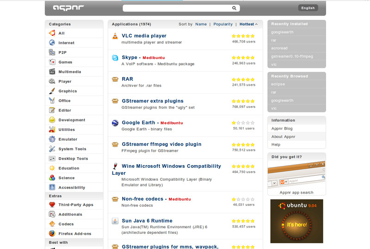The width and height of the screenshot is (370, 249).
Task: Select googleearth in Recently Installed
Action: [x=282, y=32]
